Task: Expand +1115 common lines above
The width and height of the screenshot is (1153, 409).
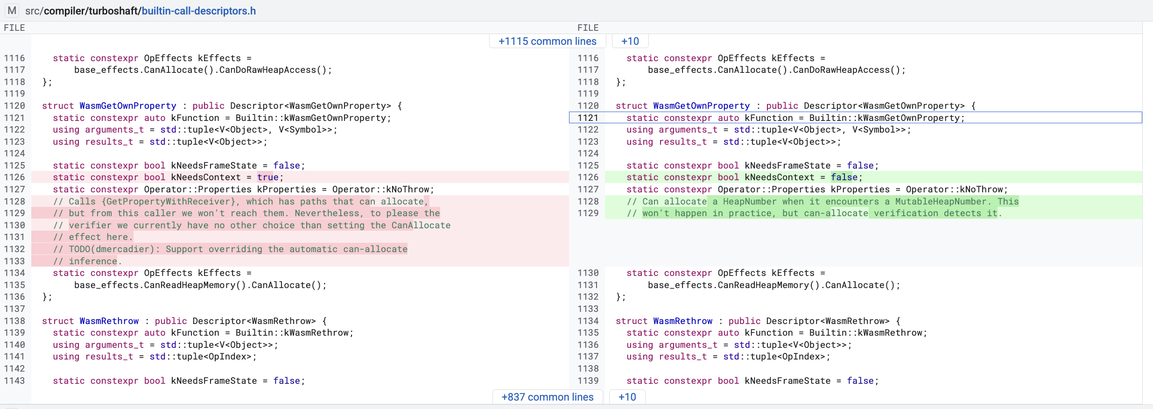Action: click(x=548, y=41)
